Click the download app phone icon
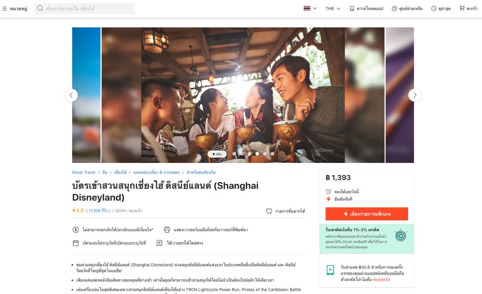The height and width of the screenshot is (294, 482). click(x=352, y=9)
